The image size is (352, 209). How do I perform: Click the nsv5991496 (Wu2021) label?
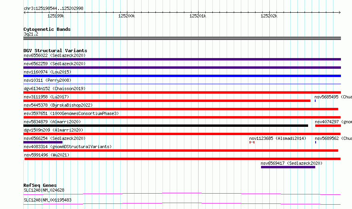(47, 155)
